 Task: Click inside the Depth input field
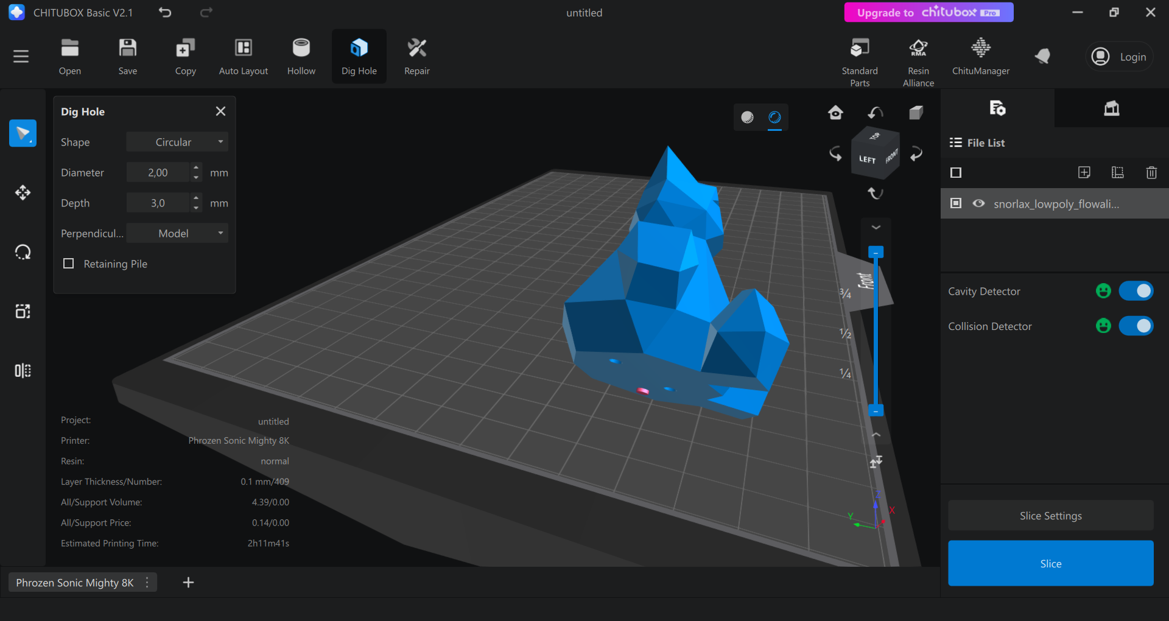pos(158,203)
